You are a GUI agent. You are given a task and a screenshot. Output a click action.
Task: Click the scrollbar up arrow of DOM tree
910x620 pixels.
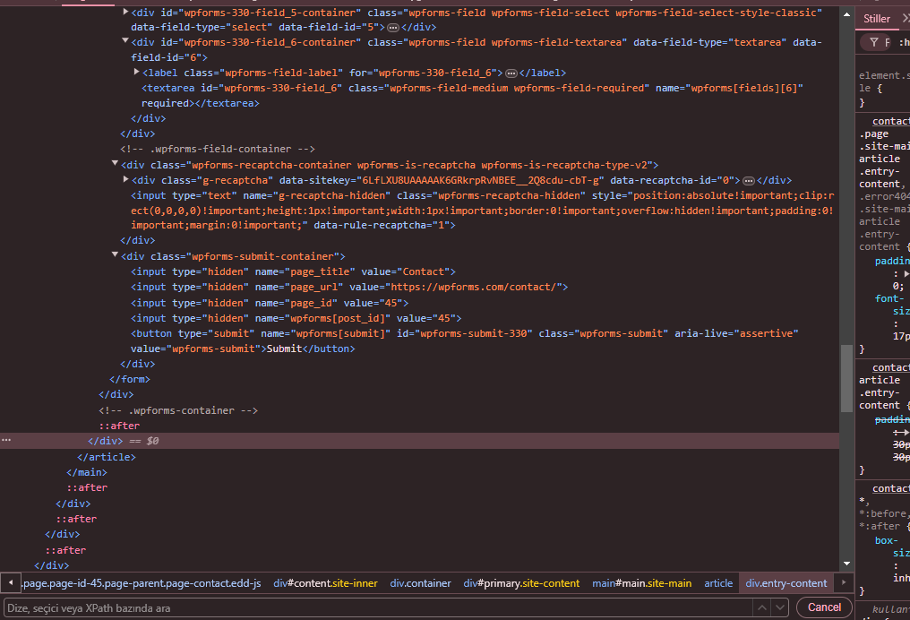pos(846,14)
